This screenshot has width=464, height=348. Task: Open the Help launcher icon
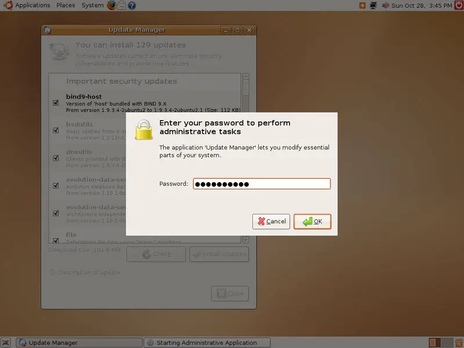click(132, 5)
